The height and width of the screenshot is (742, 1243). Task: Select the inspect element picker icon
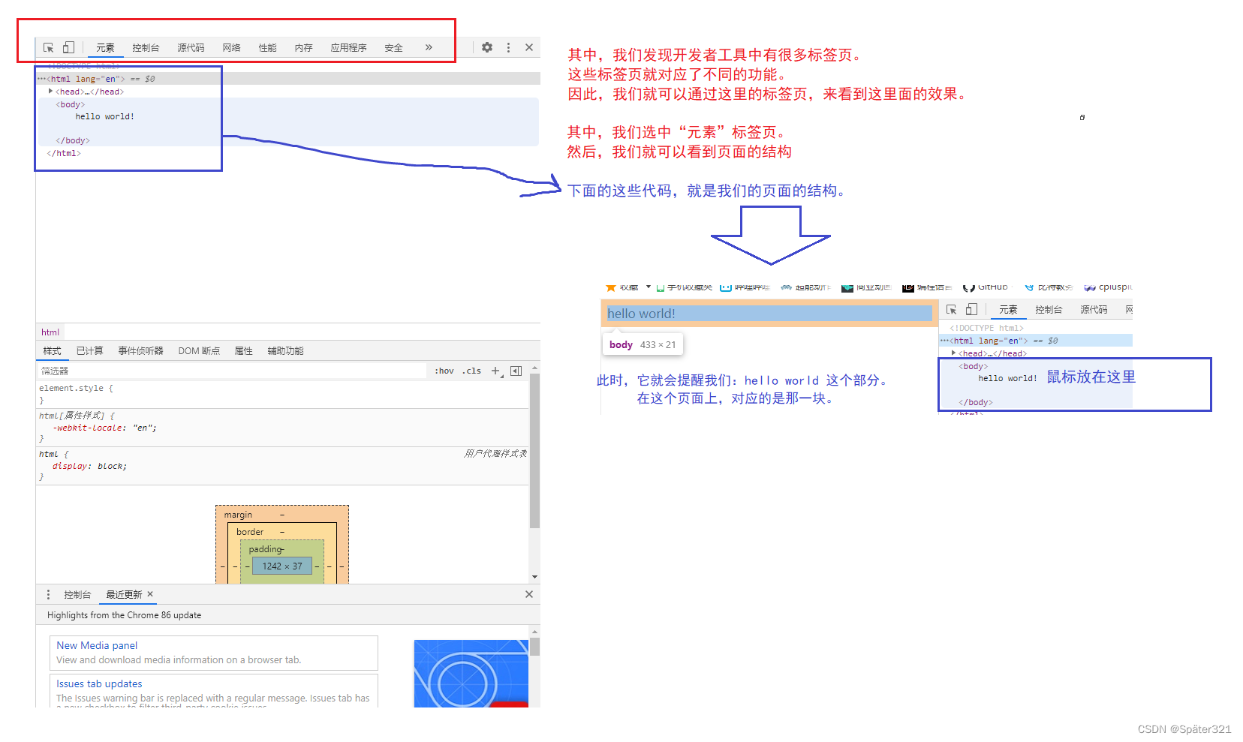[48, 47]
